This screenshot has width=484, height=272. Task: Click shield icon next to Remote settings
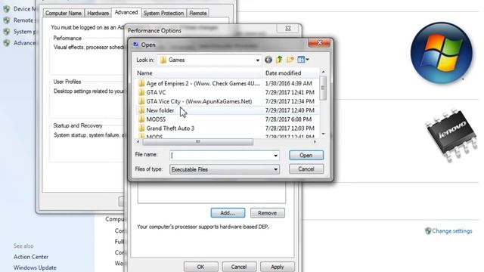[7, 20]
